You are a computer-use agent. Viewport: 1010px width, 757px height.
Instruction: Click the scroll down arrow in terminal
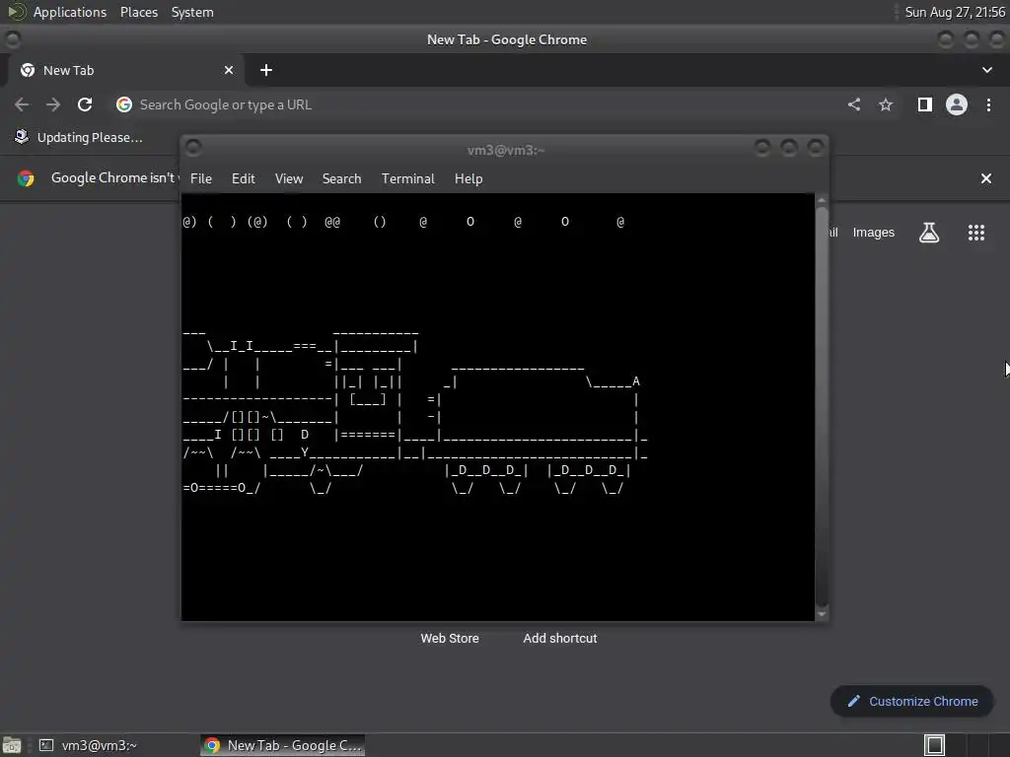point(822,614)
